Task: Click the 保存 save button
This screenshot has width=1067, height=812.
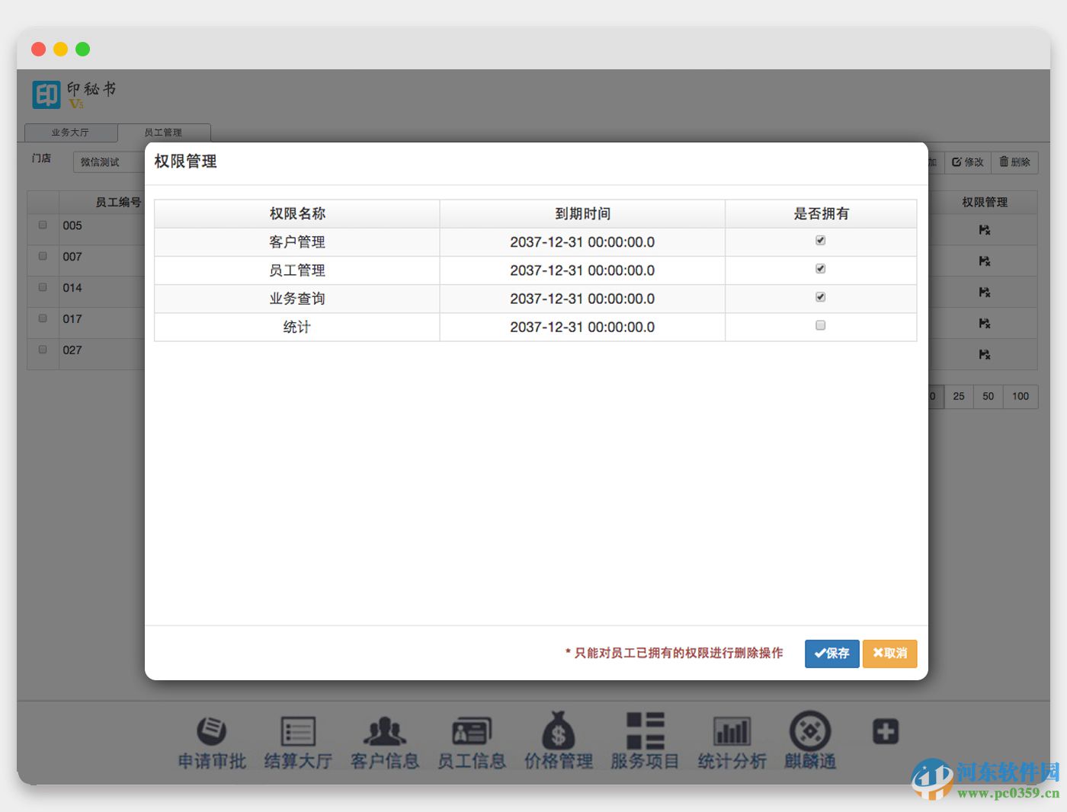Action: (831, 653)
